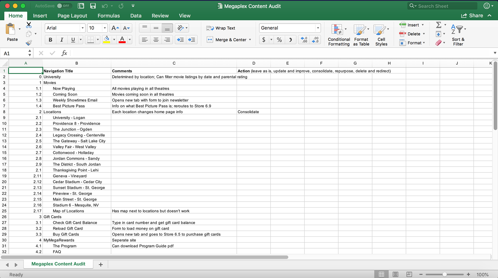498x278 pixels.
Task: Apply fill color highlight bucket
Action: coord(107,40)
